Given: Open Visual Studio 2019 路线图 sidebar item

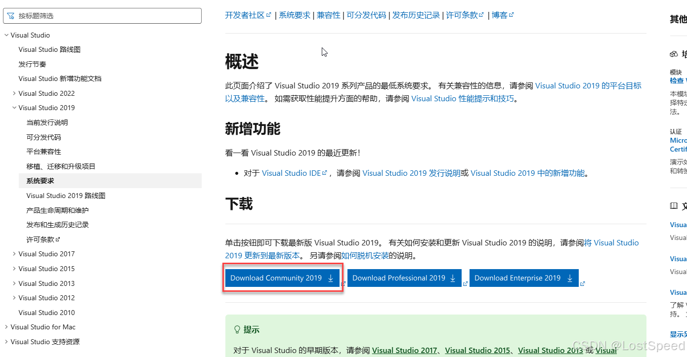Looking at the screenshot, I should pyautogui.click(x=66, y=196).
